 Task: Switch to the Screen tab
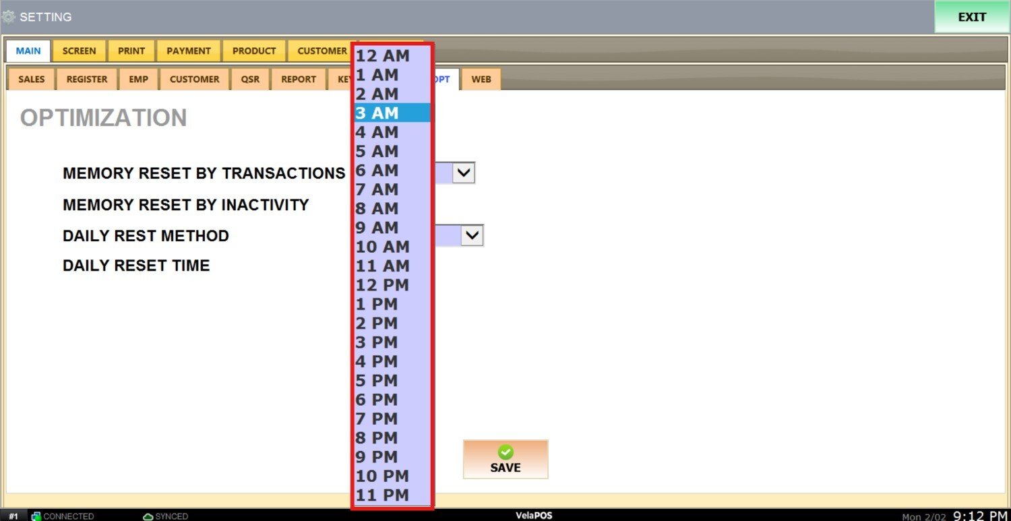[80, 51]
